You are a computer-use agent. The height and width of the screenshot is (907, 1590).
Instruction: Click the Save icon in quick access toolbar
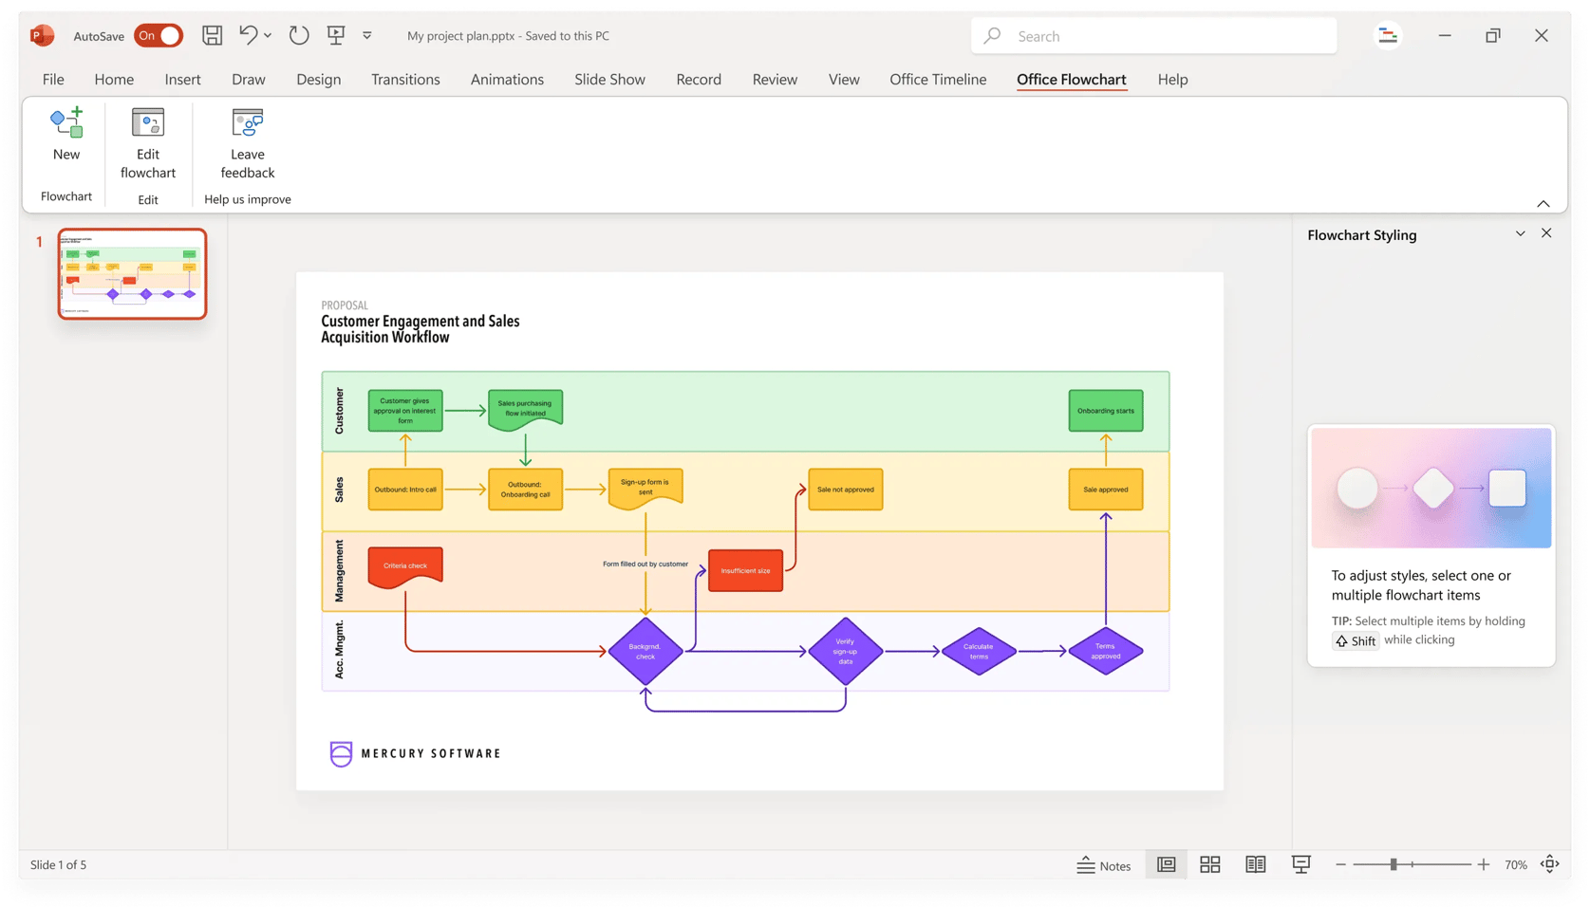212,35
